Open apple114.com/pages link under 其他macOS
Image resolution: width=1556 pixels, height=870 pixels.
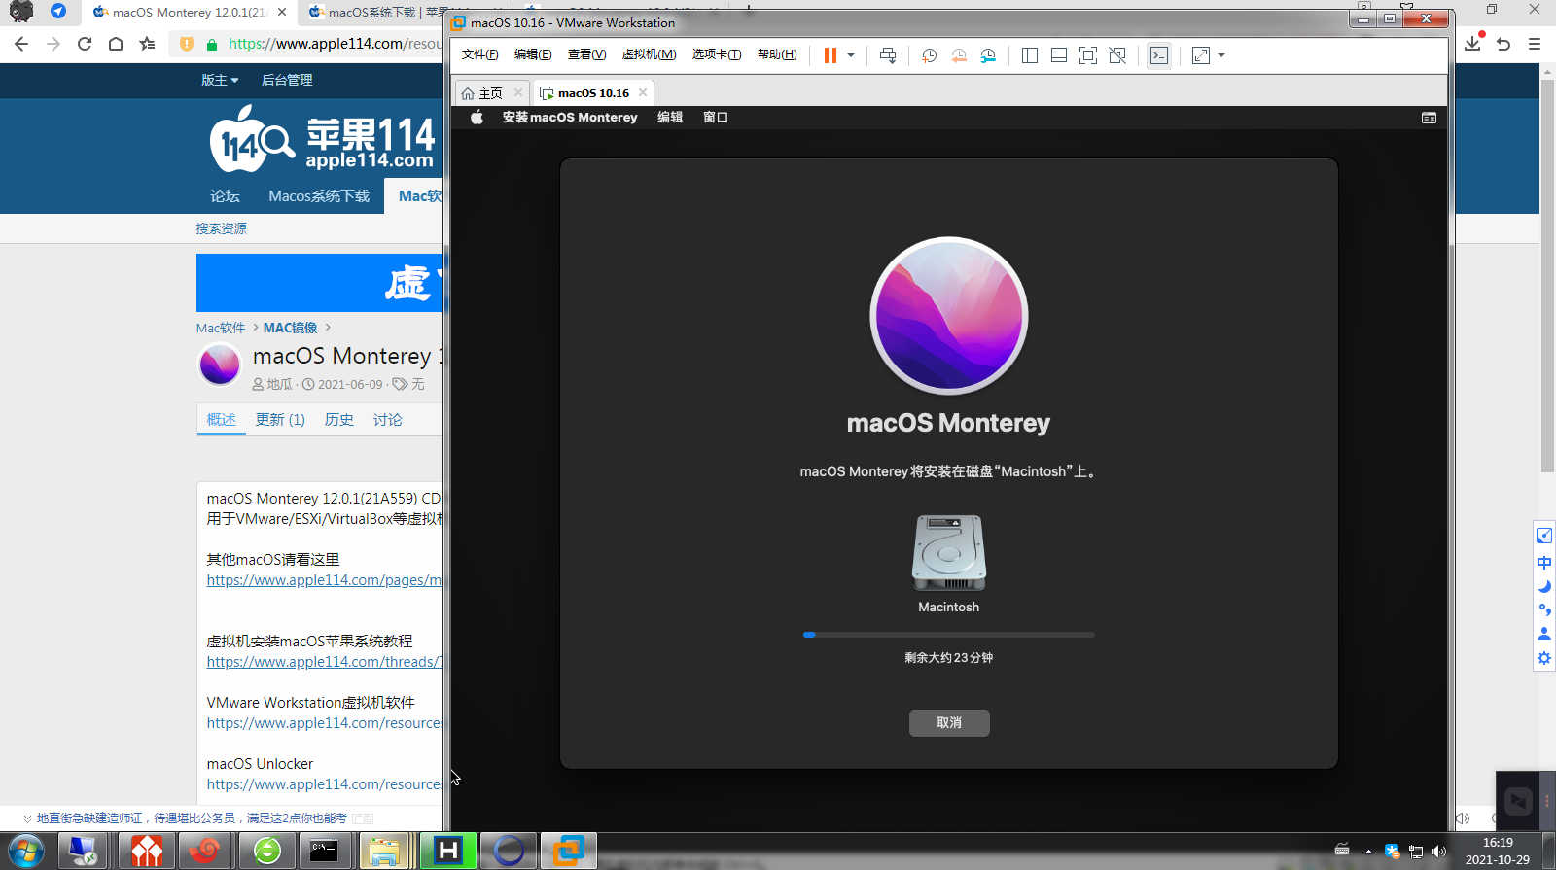pos(324,580)
